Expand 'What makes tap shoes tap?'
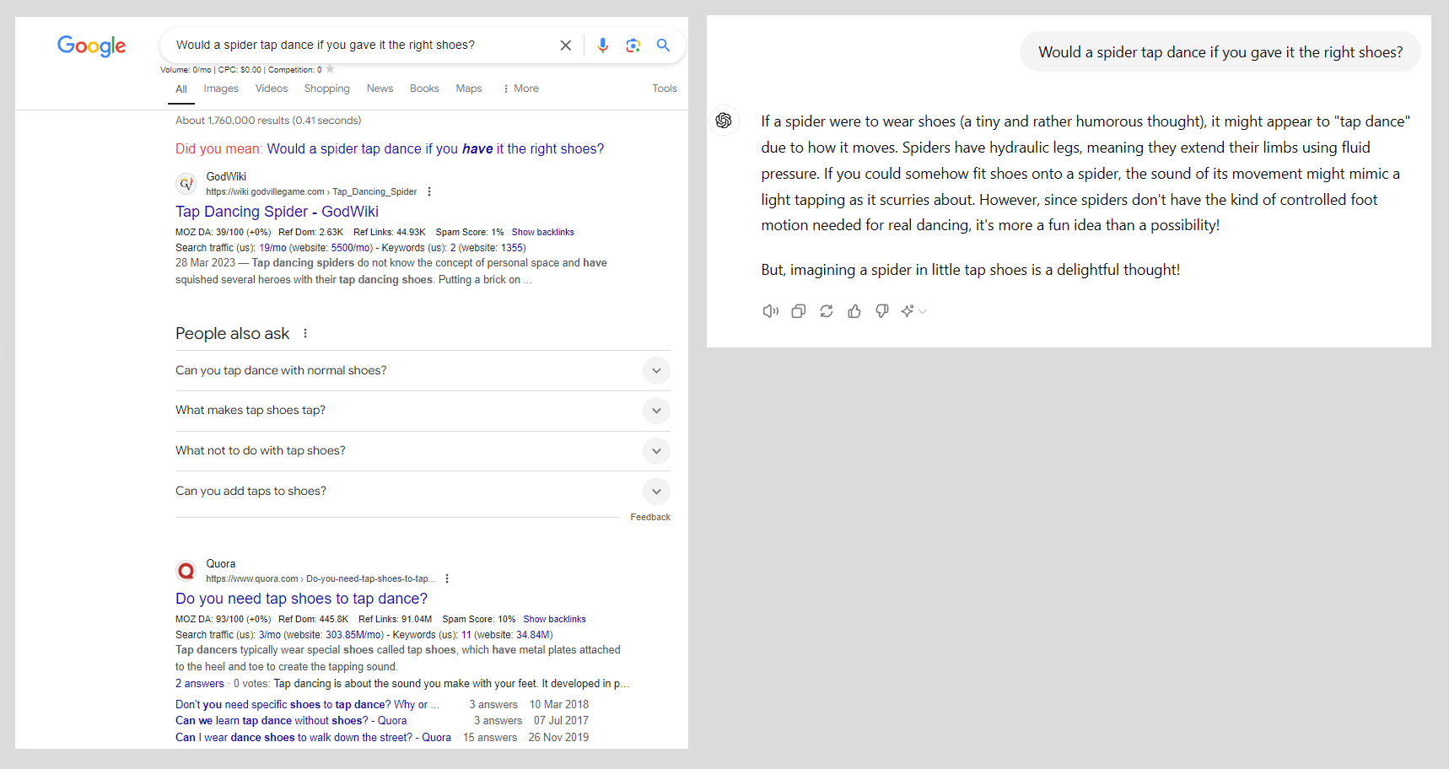1449x769 pixels. tap(656, 411)
